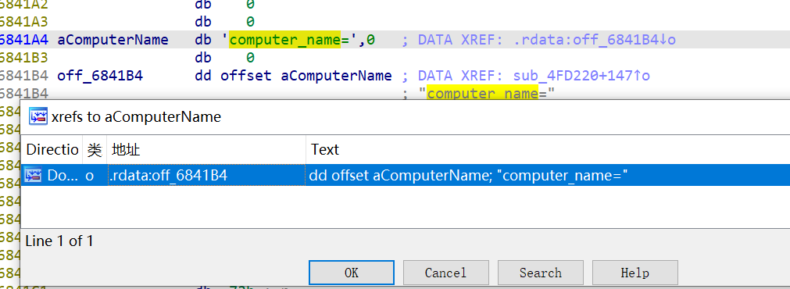Click the 6841A2 address in listing
This screenshot has height=289, width=790.
tap(23, 5)
